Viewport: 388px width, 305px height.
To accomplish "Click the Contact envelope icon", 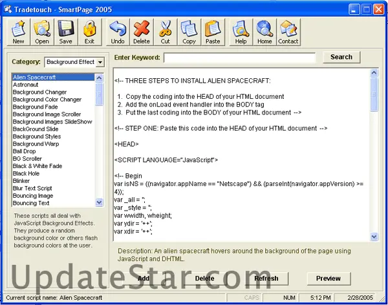I will [288, 32].
